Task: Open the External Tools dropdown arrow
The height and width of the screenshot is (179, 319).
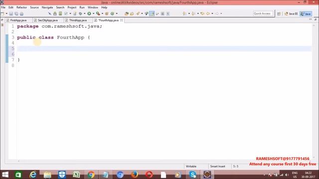Action: [102, 13]
